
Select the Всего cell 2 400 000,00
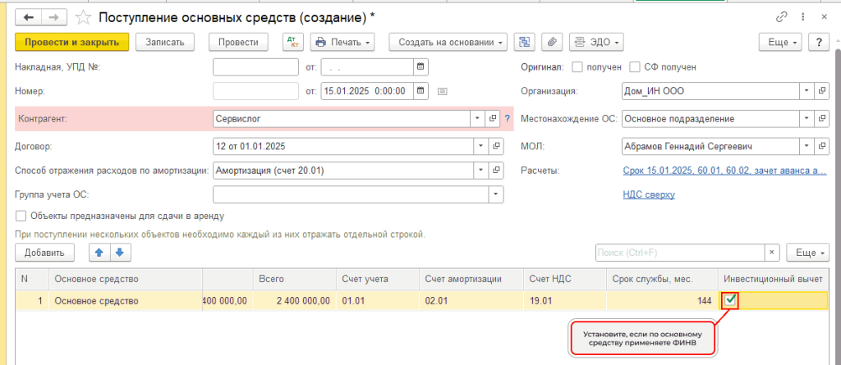click(x=293, y=301)
